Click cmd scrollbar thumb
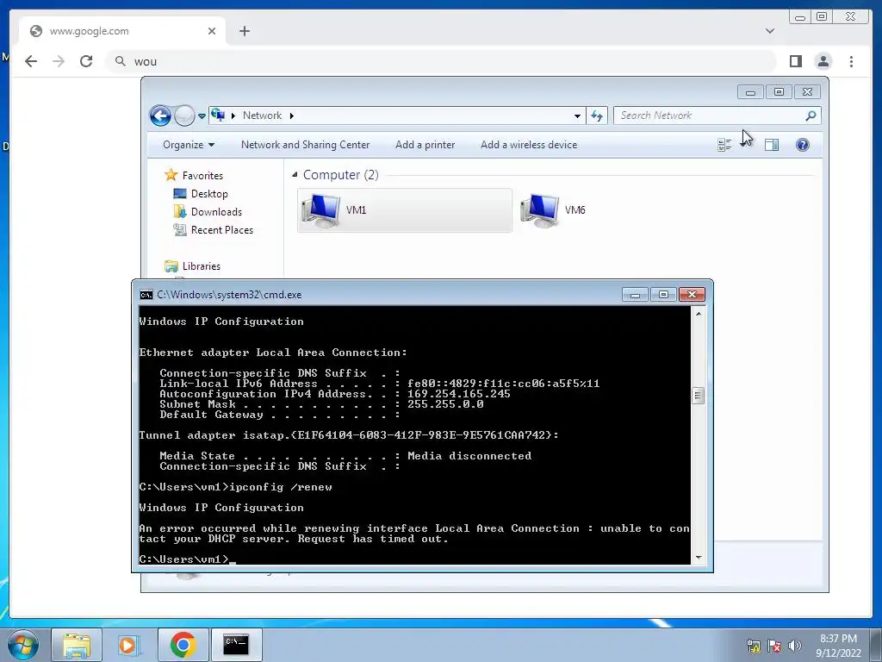Image resolution: width=882 pixels, height=662 pixels. point(698,396)
